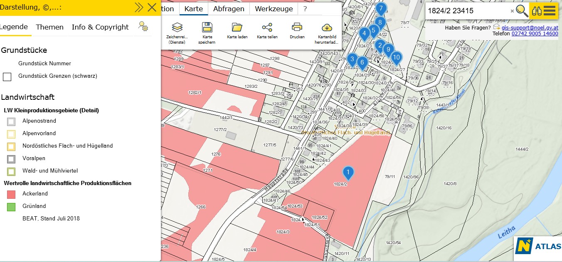Switch to the Themen tab
562x262 pixels.
50,27
